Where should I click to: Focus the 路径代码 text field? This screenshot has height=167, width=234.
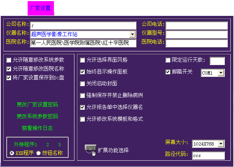pos(208,156)
